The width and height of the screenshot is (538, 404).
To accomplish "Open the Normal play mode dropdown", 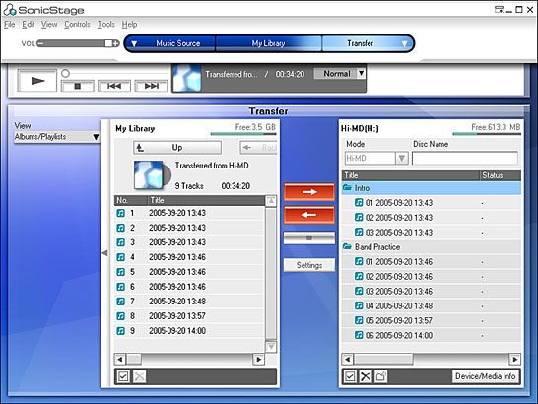I will (x=361, y=74).
